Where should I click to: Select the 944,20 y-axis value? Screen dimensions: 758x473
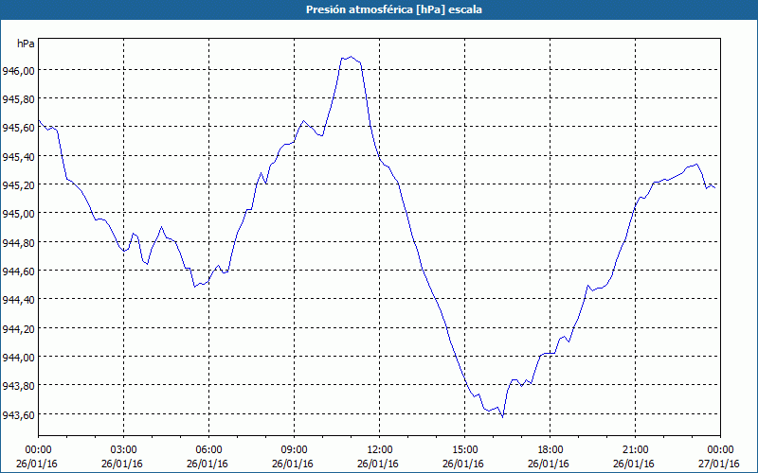[x=18, y=328]
